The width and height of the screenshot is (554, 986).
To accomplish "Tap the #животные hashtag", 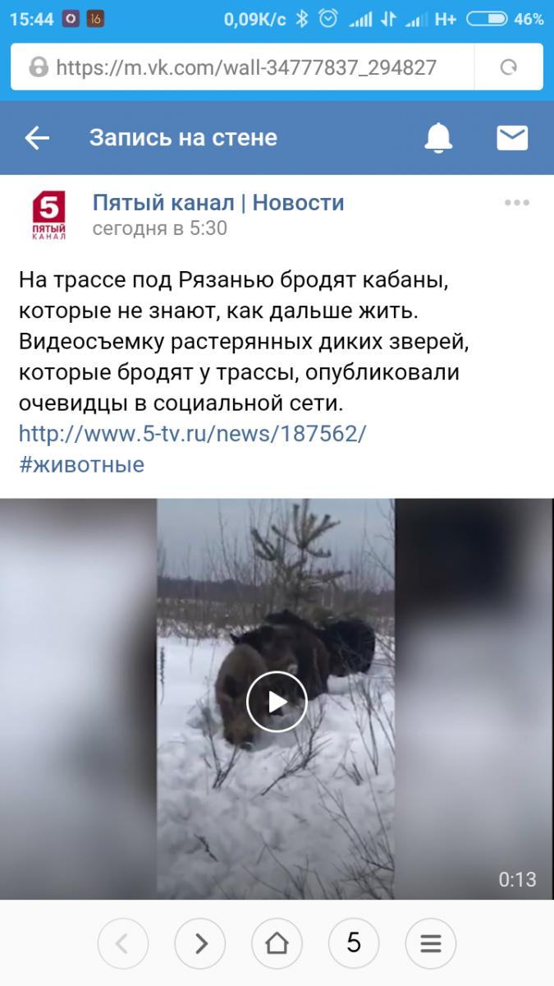I will click(81, 465).
